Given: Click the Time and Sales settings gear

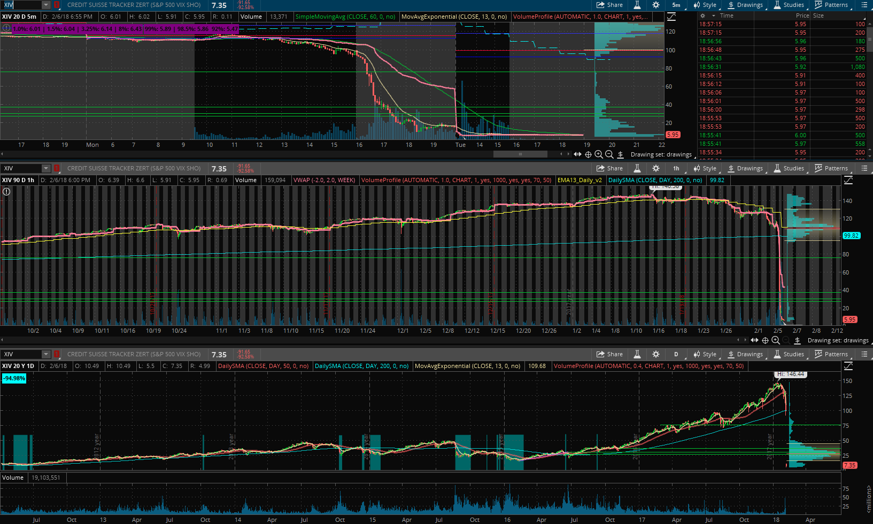Looking at the screenshot, I should pyautogui.click(x=703, y=16).
